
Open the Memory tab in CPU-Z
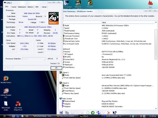coord(31,7)
